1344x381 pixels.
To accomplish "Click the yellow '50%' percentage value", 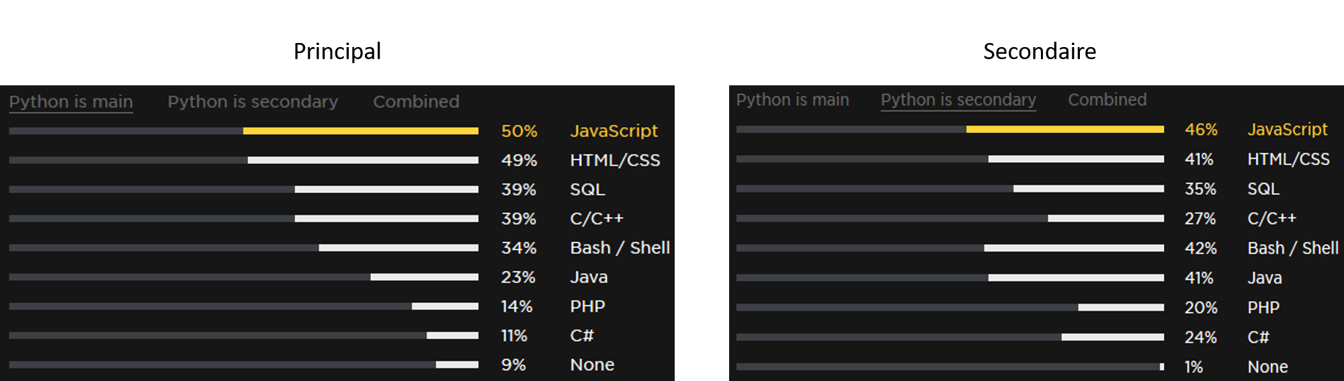I will (519, 131).
